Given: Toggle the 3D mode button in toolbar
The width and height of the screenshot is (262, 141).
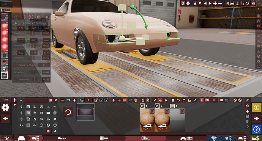Looking at the screenshot, I should coord(221,100).
